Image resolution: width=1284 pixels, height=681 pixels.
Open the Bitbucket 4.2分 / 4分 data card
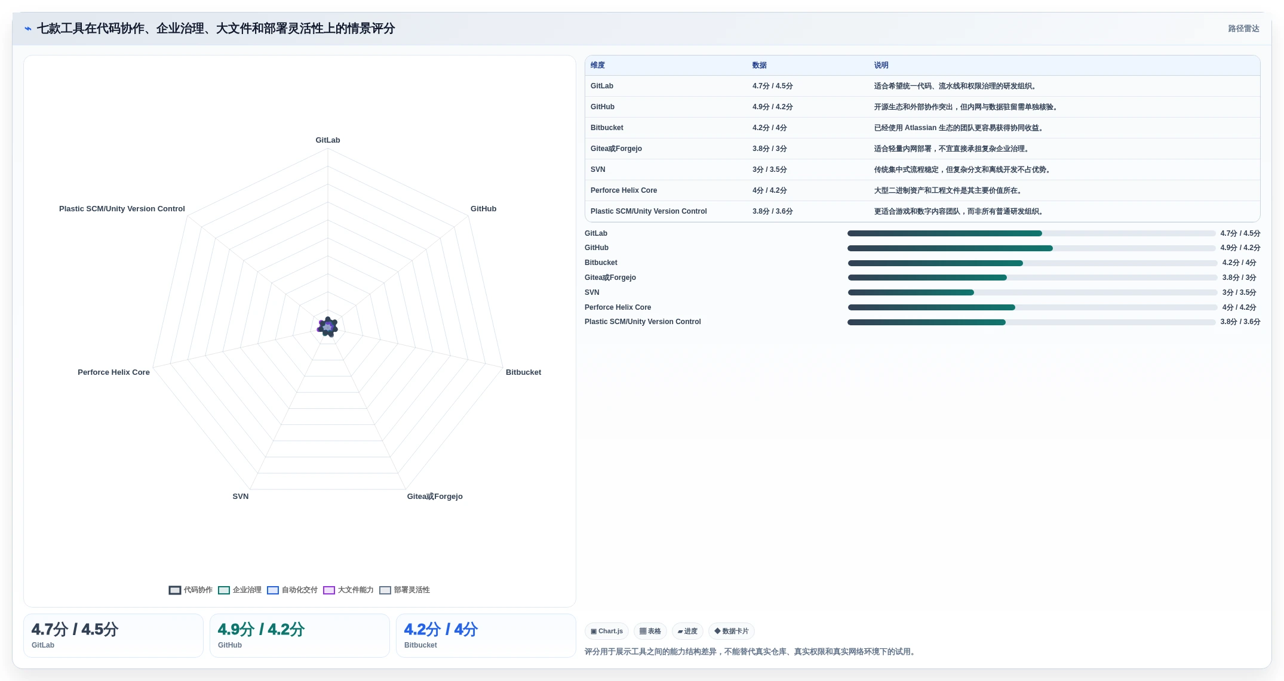(x=486, y=636)
